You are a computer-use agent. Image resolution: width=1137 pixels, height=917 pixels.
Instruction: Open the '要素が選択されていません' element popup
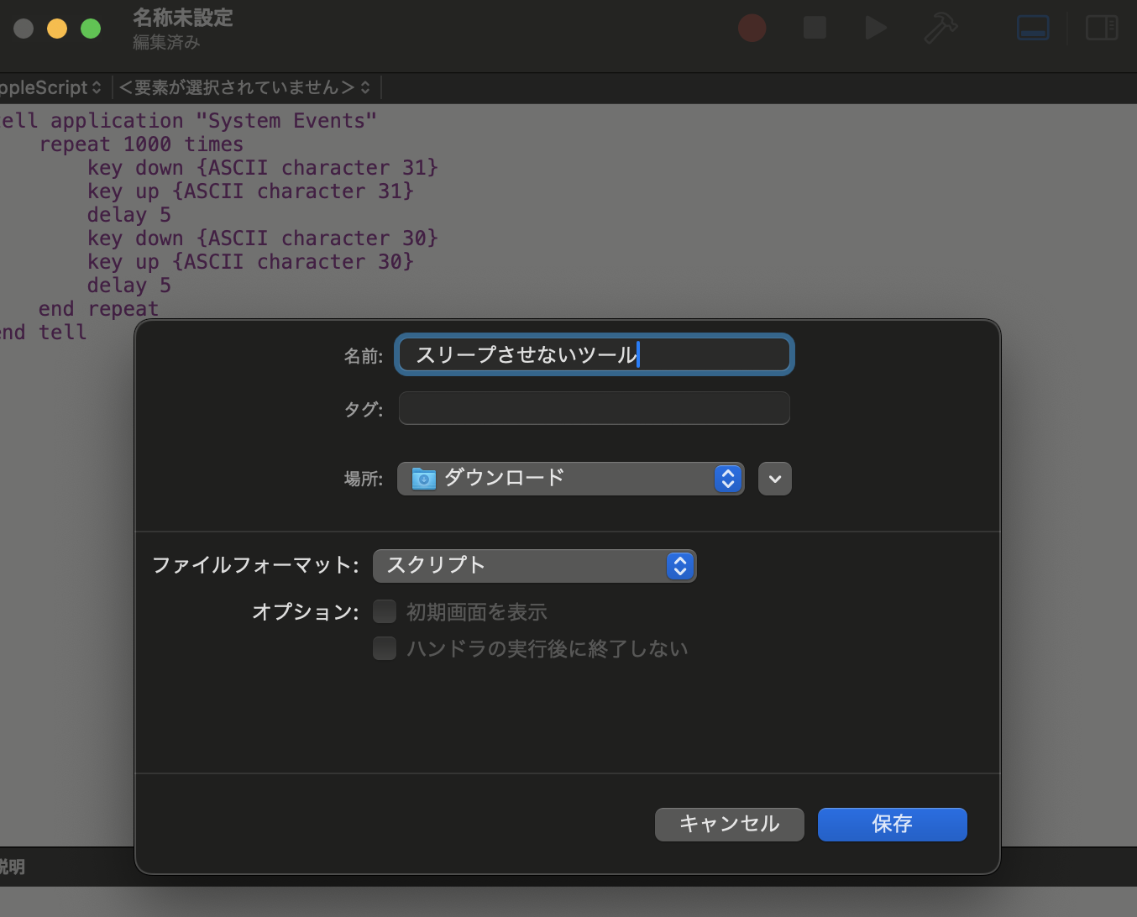pyautogui.click(x=244, y=87)
